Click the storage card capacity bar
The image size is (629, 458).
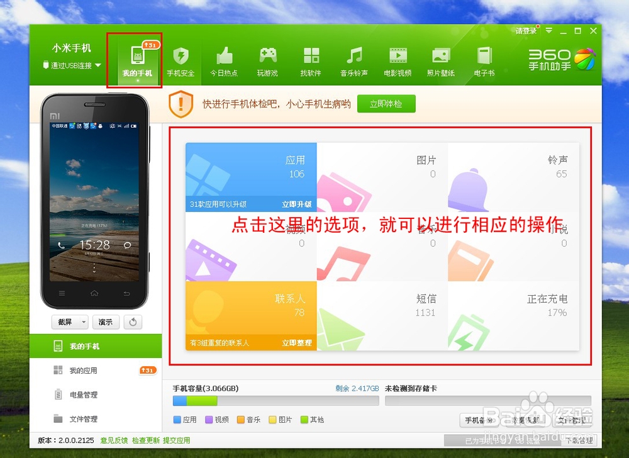(x=488, y=401)
